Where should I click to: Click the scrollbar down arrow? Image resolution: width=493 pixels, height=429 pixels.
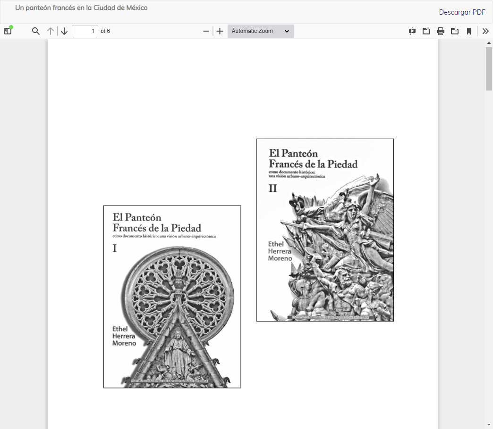point(489,425)
